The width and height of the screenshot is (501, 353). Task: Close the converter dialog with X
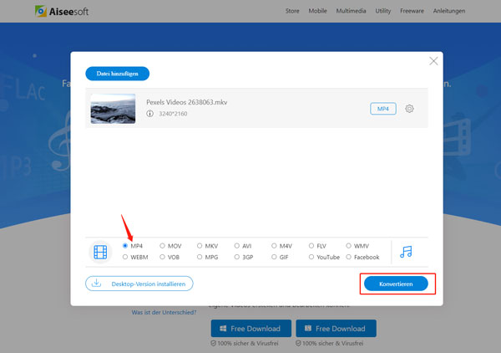[x=433, y=61]
